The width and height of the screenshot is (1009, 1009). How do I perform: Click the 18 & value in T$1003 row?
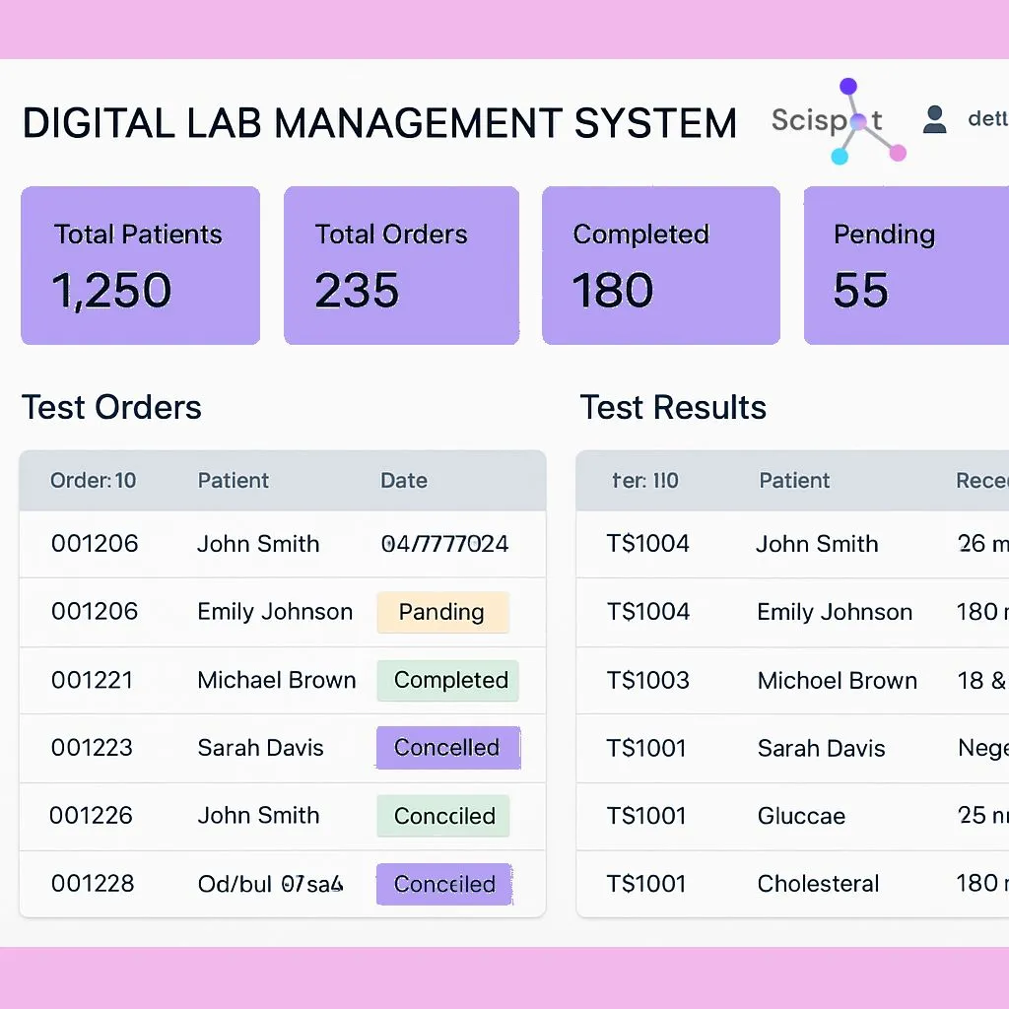(x=982, y=680)
